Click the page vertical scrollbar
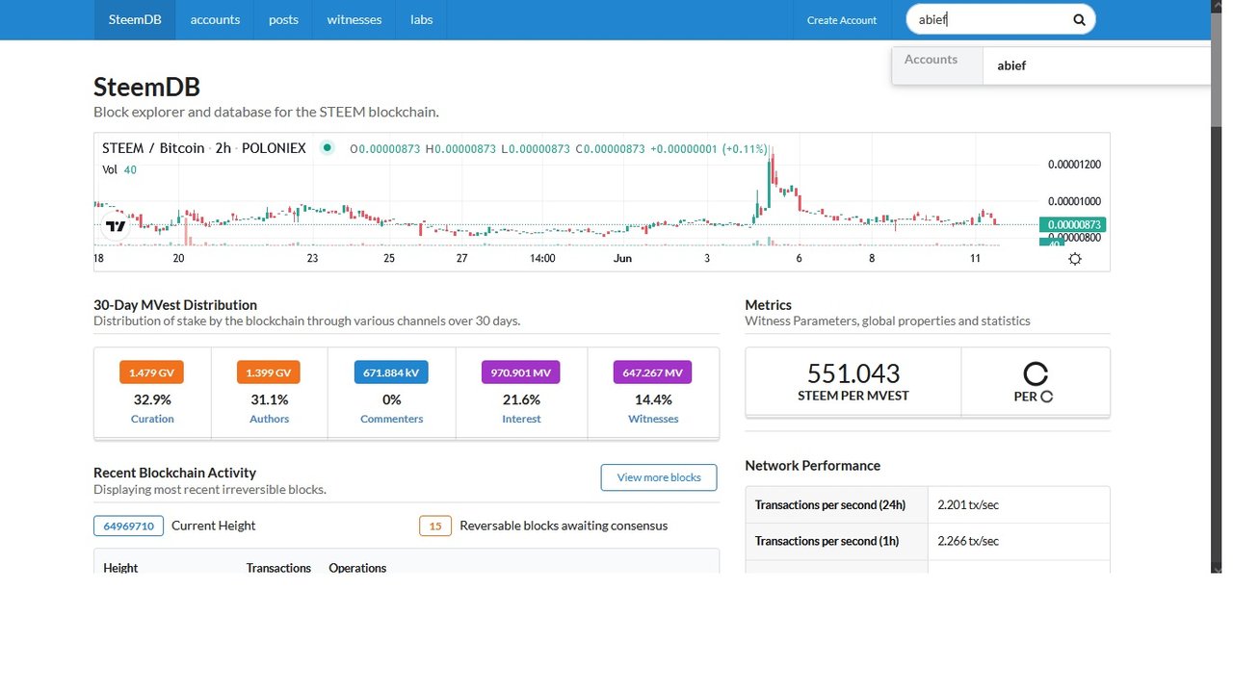 1216,287
